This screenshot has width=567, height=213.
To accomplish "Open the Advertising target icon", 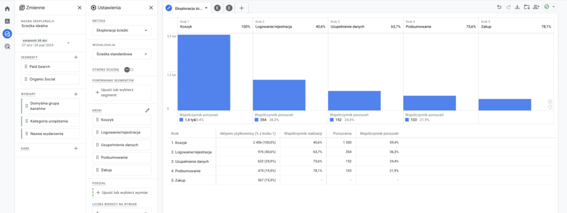I will tap(7, 46).
